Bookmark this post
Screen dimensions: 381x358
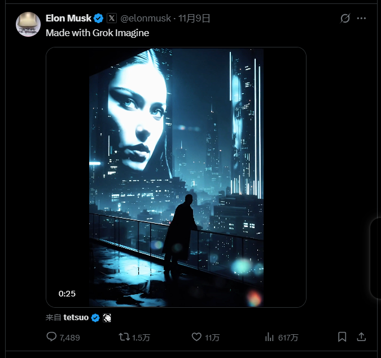tap(342, 337)
